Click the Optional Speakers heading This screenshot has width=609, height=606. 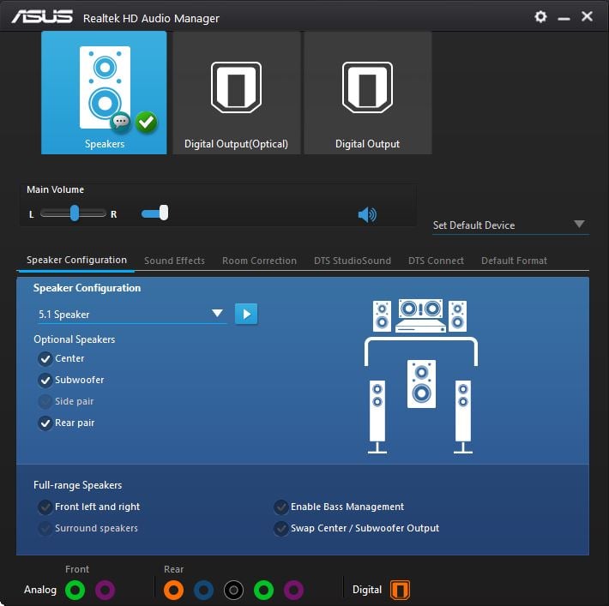tap(74, 339)
